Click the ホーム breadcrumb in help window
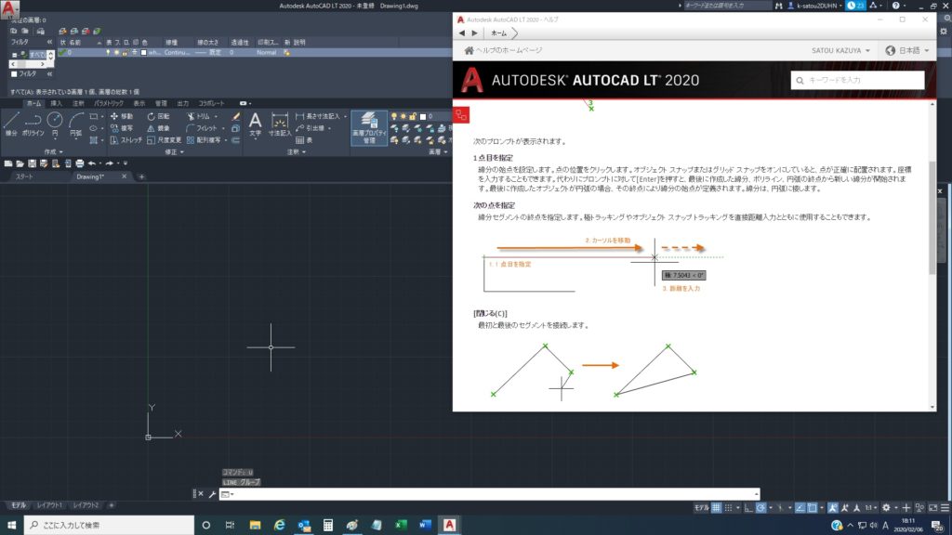Screen dimensions: 952x535 pyautogui.click(x=498, y=33)
